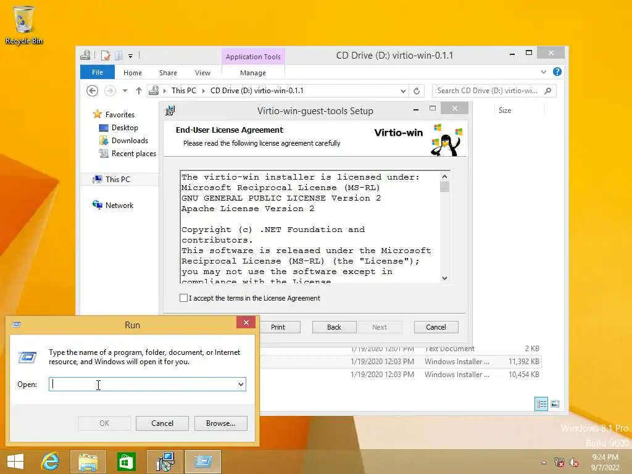Sort by the Size column header
Viewport: 632px width, 474px height.
coord(505,110)
